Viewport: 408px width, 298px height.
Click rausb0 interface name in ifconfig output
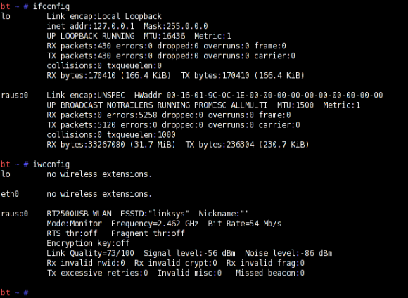pyautogui.click(x=15, y=95)
